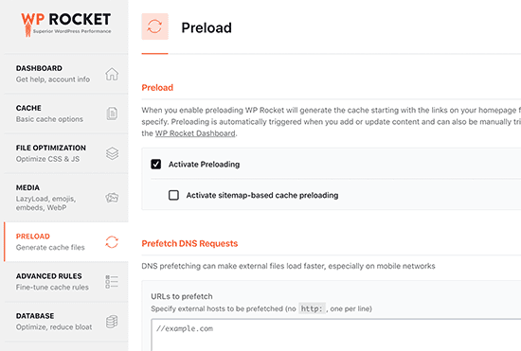
Task: Click the Advanced Rules list icon
Action: pyautogui.click(x=112, y=282)
